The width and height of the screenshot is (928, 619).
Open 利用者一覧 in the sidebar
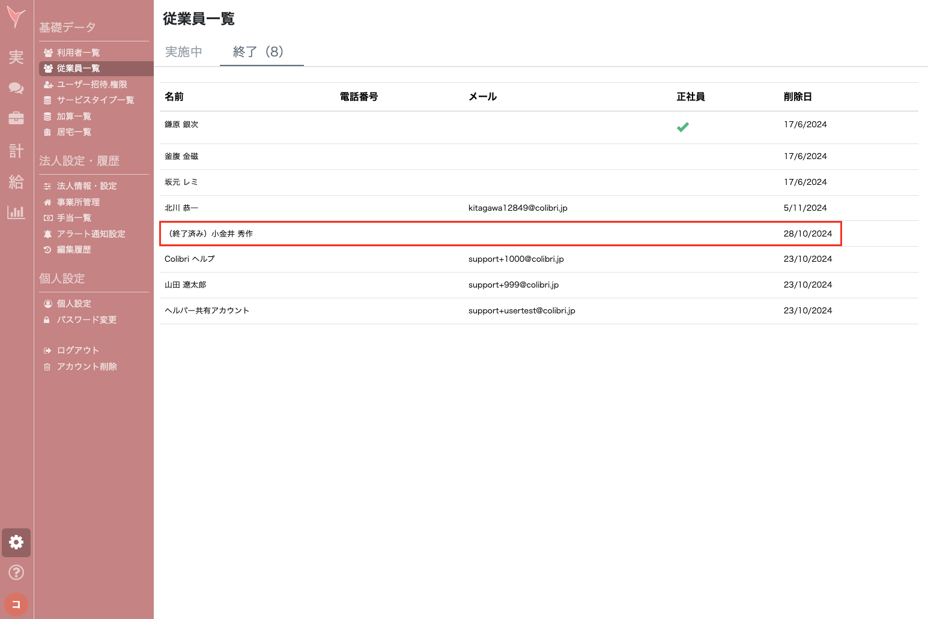[x=78, y=53]
